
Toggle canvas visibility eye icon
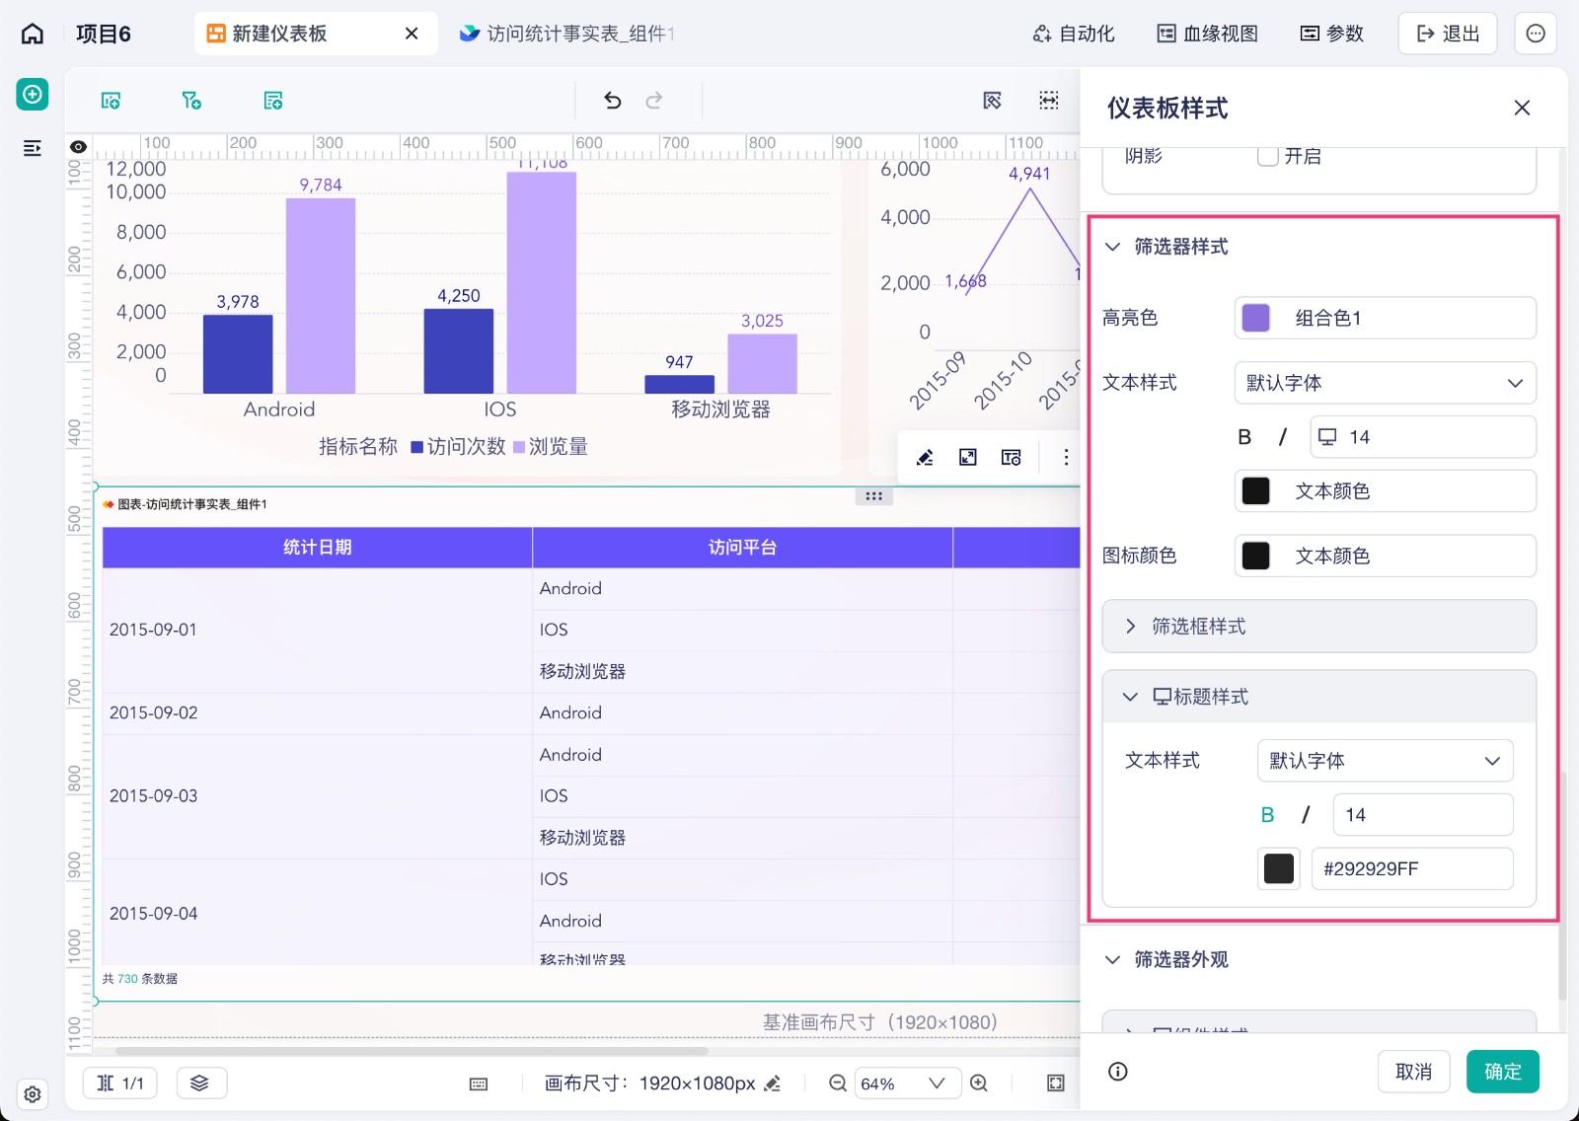point(79,147)
